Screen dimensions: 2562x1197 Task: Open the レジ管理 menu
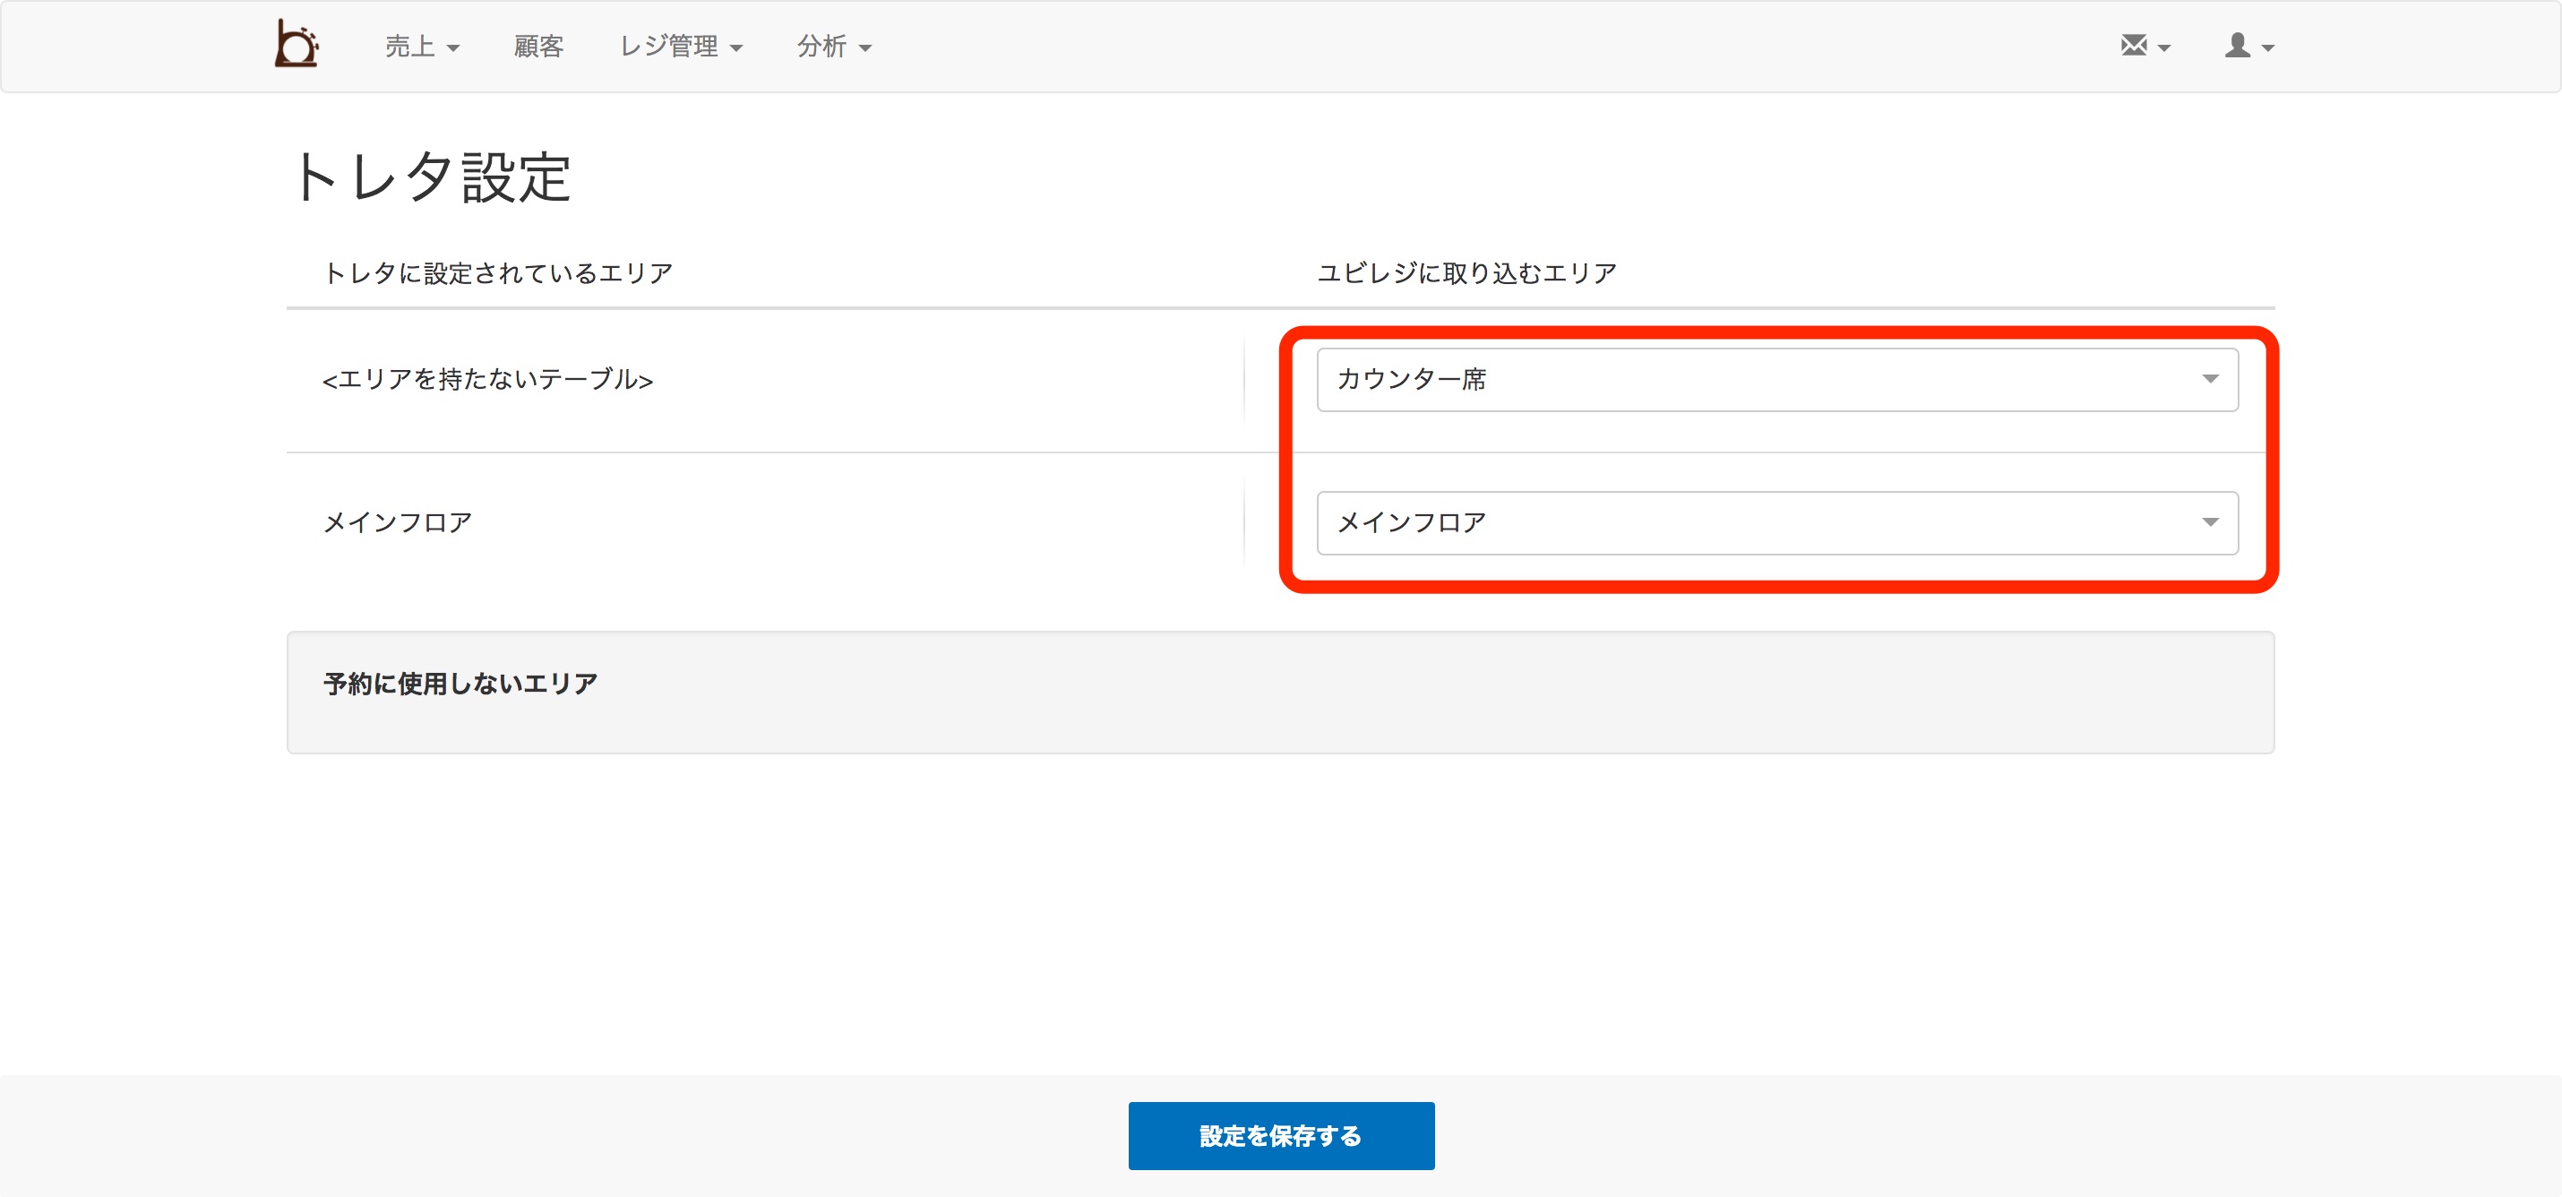pos(680,47)
